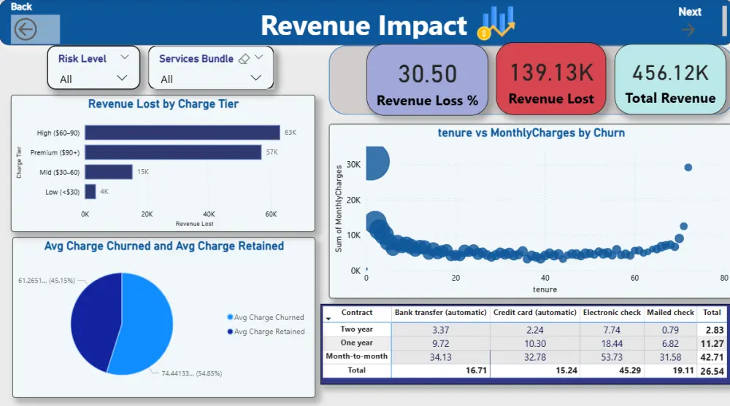The height and width of the screenshot is (406, 730).
Task: Click pie label 61.2651... (45.15%)
Action: (47, 281)
